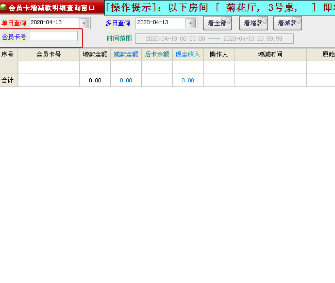Click the 操作人 column header
The width and height of the screenshot is (335, 283).
point(219,55)
